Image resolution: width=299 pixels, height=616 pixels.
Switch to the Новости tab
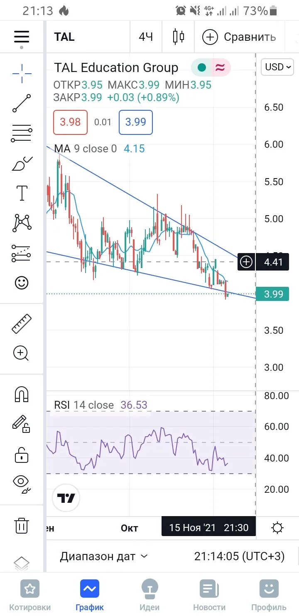[209, 595]
